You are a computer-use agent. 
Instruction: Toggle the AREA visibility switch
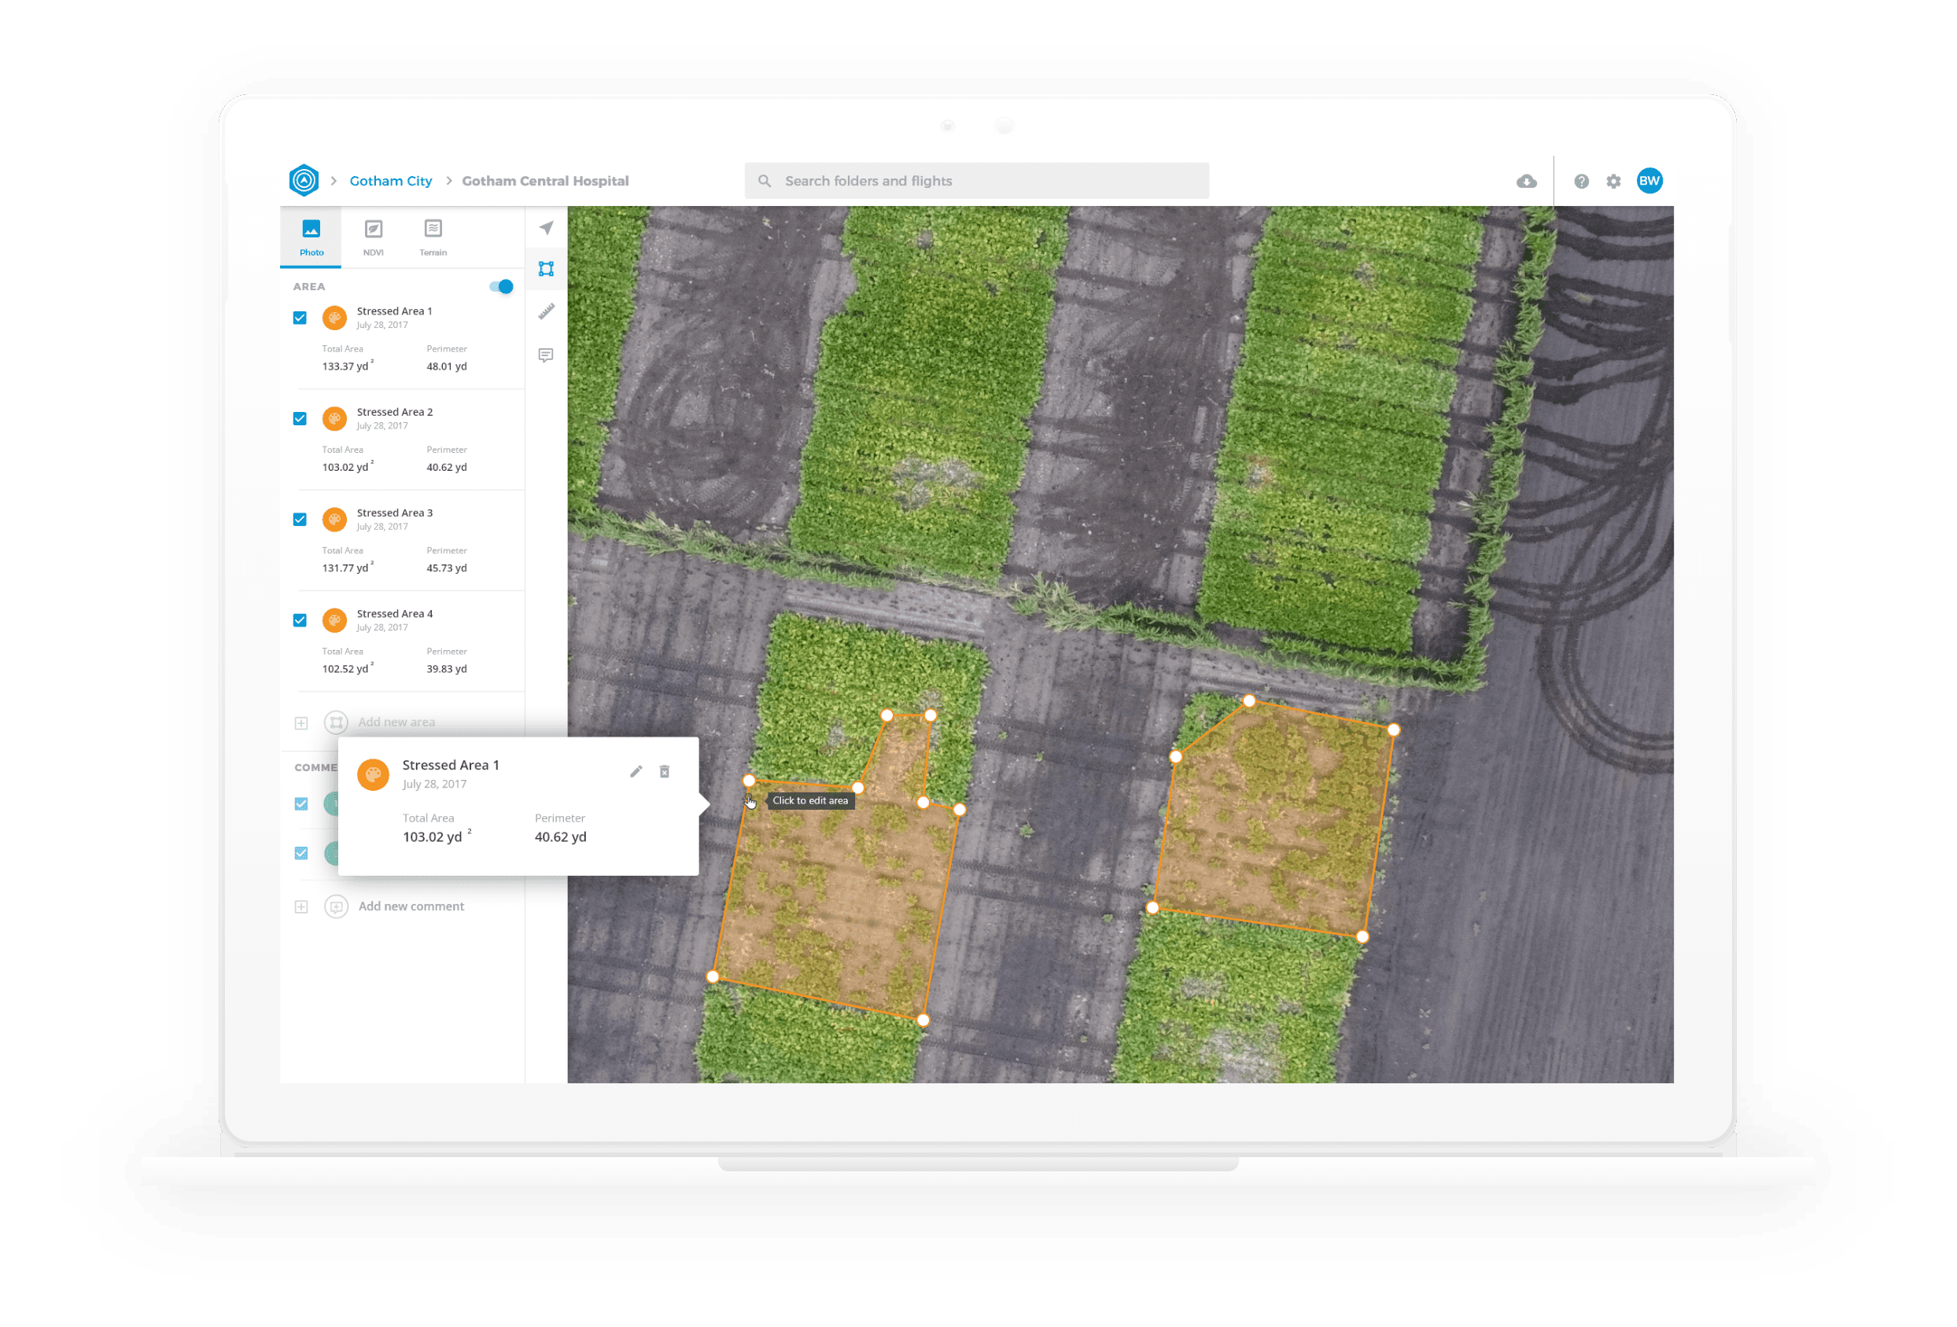[502, 287]
